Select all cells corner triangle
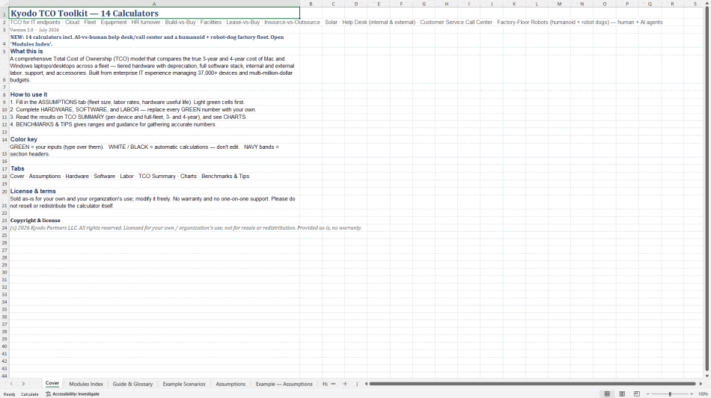Screen dimensions: 711x398 (4, 4)
